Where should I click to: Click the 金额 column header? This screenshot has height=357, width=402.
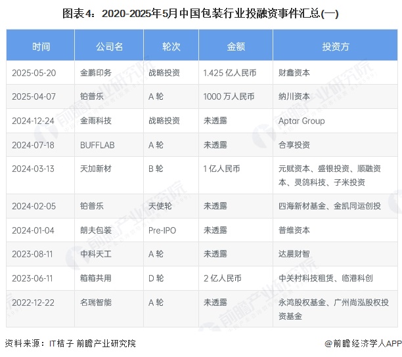point(236,47)
